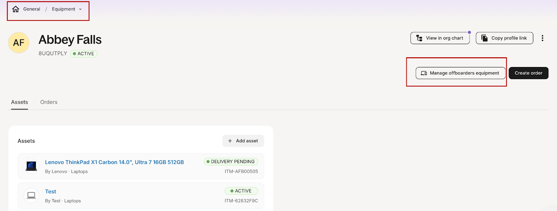Click the Create order button

tap(528, 73)
